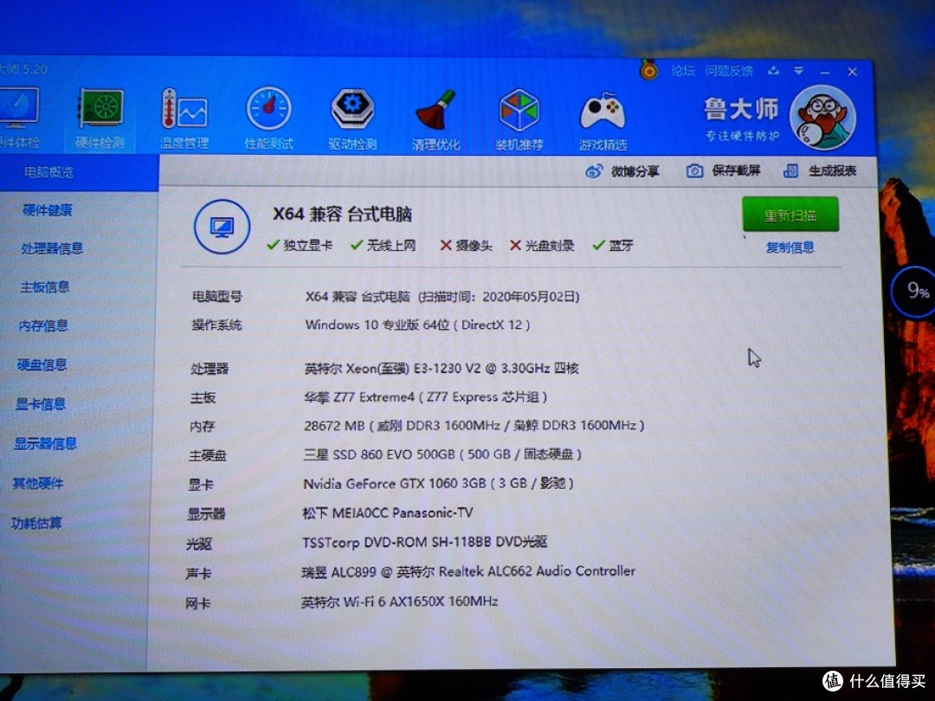Screen dimensions: 935x701
Task: Click the 摄像头 cross indicator
Action: [467, 245]
